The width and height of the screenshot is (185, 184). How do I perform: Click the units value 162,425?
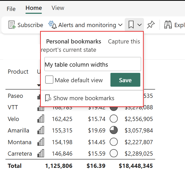pyautogui.click(x=62, y=119)
